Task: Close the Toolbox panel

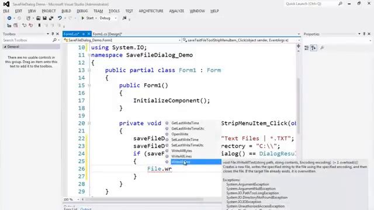Action: point(57,34)
